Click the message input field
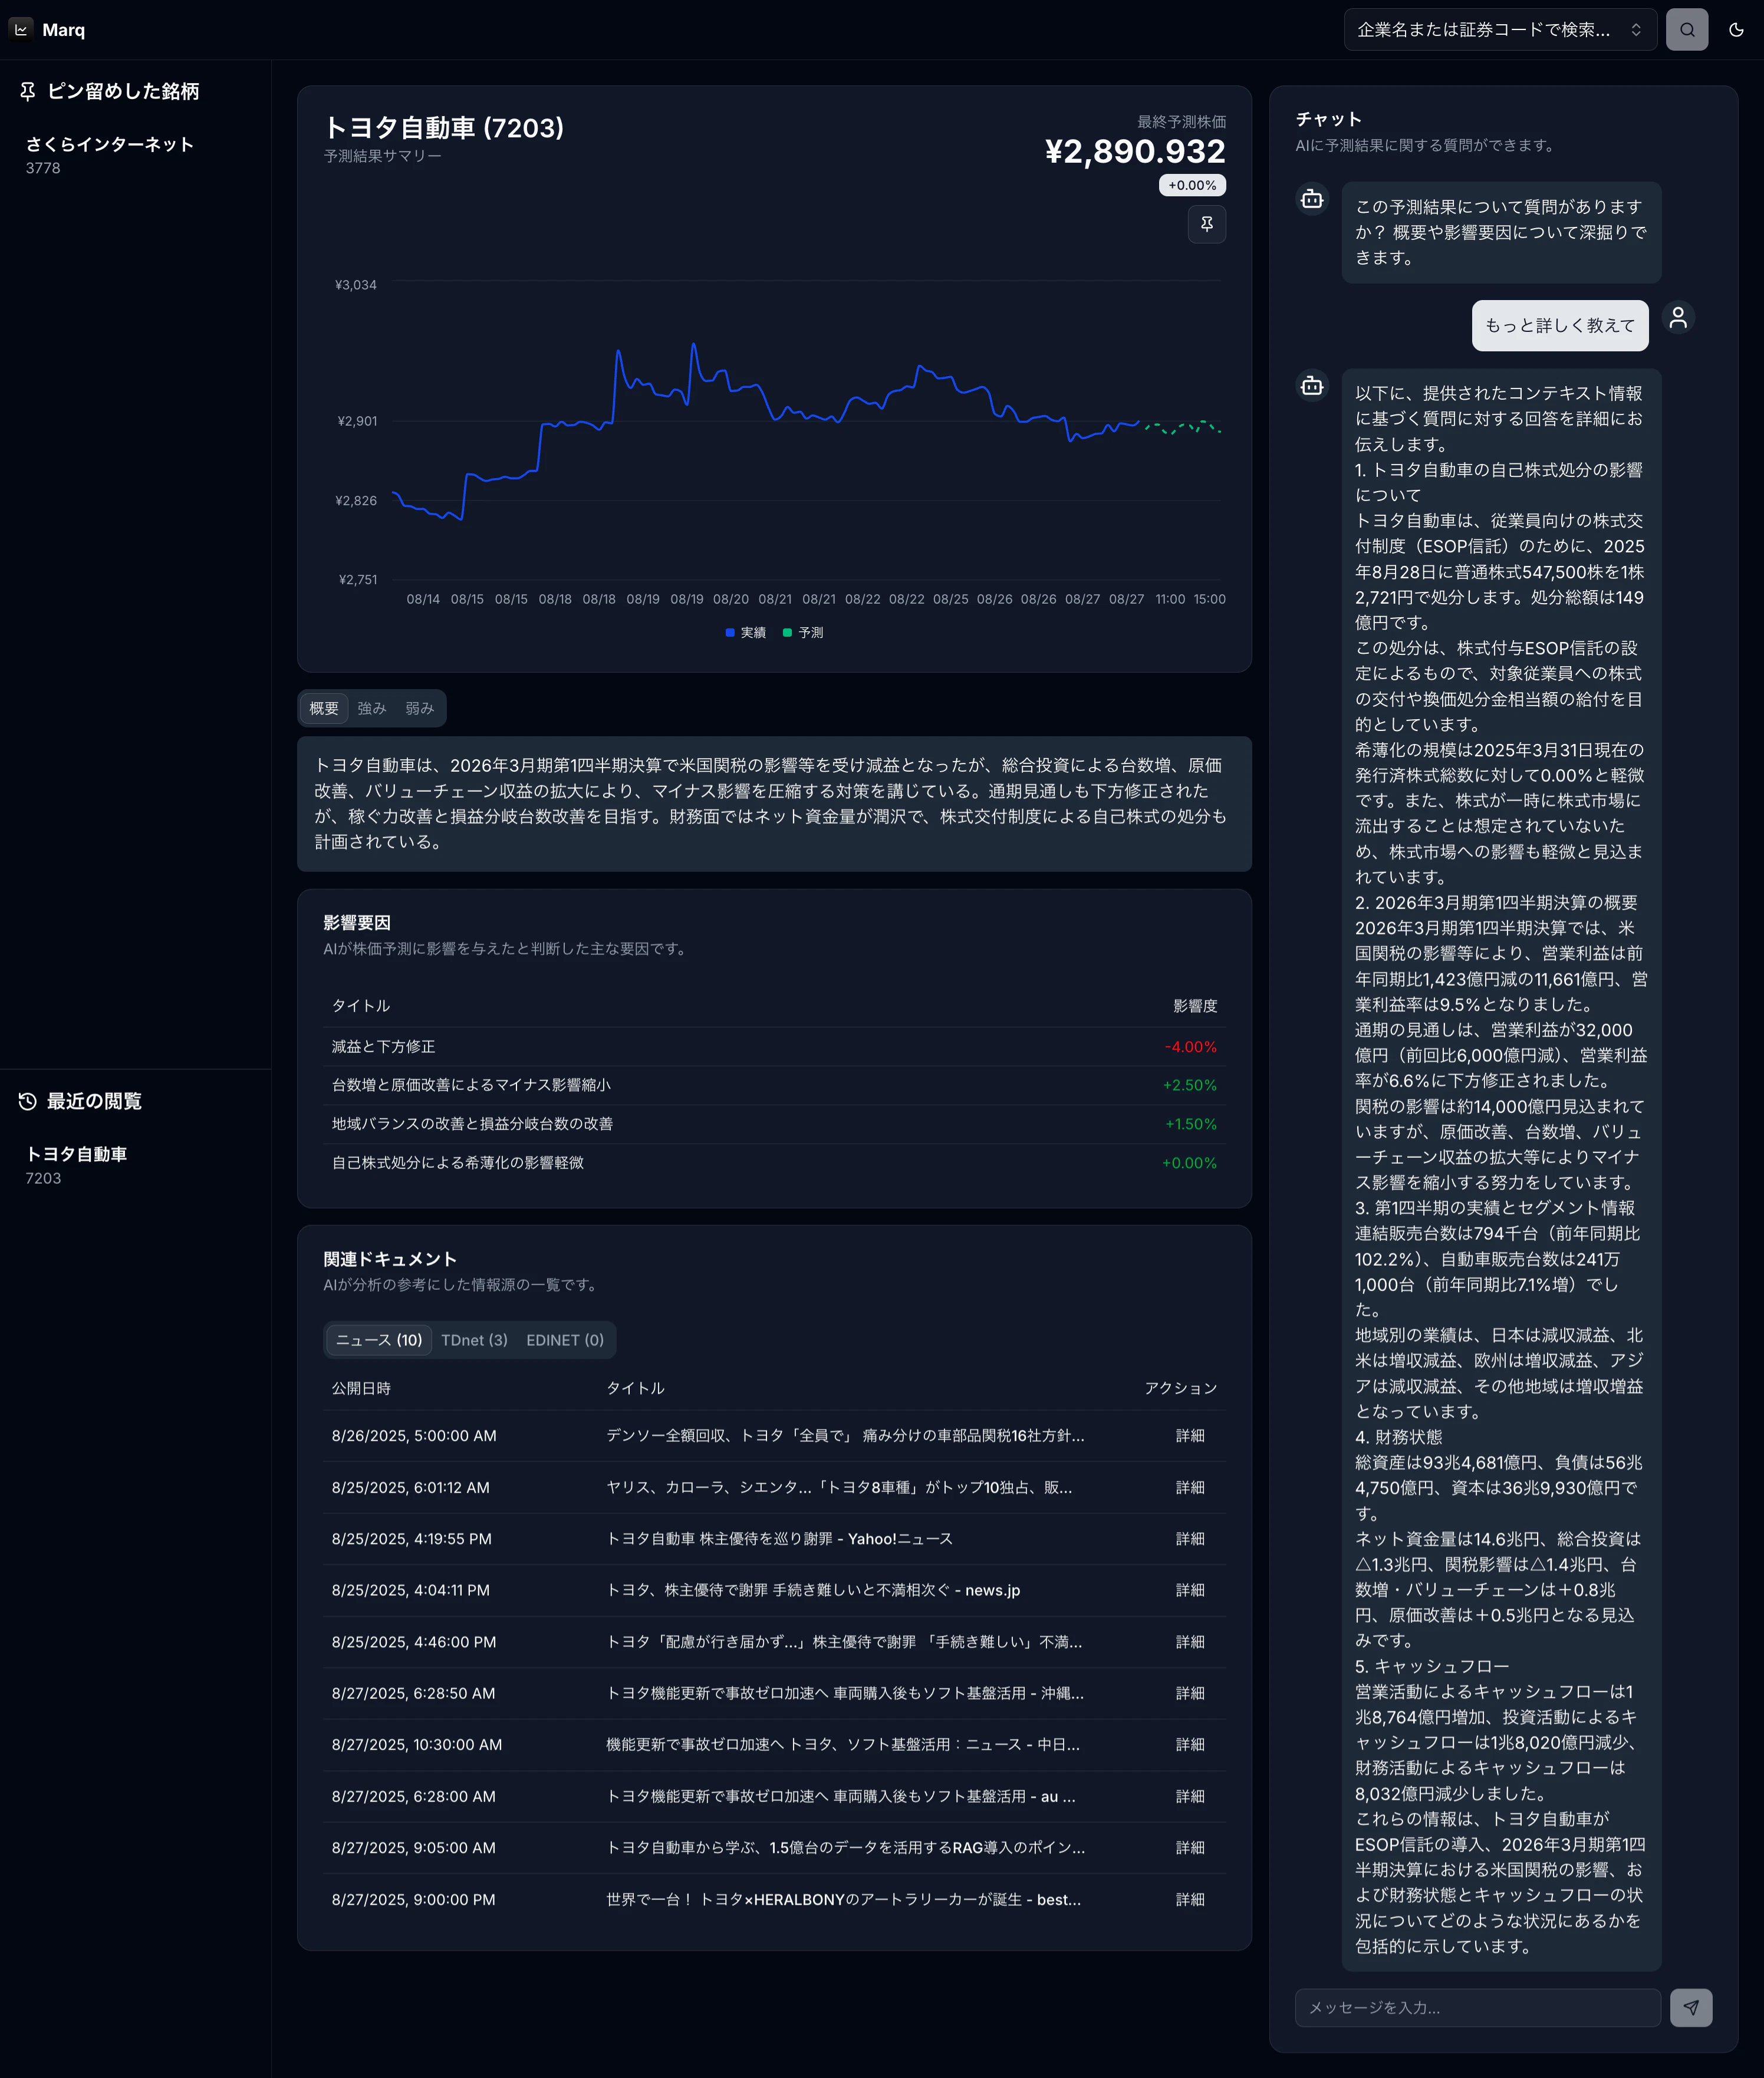This screenshot has height=2078, width=1764. point(1477,2007)
